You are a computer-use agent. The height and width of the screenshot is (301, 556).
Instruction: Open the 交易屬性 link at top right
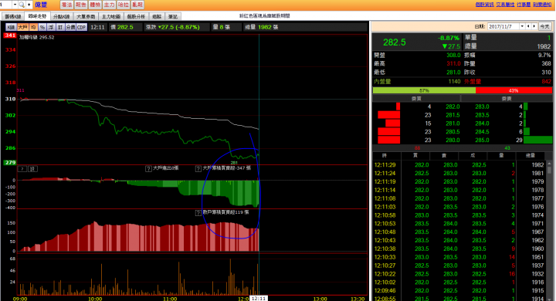point(505,5)
